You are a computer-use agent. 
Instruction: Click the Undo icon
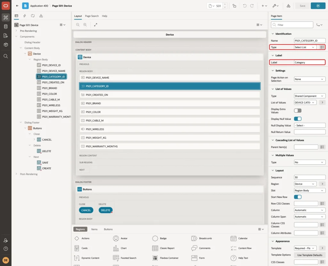click(244, 6)
